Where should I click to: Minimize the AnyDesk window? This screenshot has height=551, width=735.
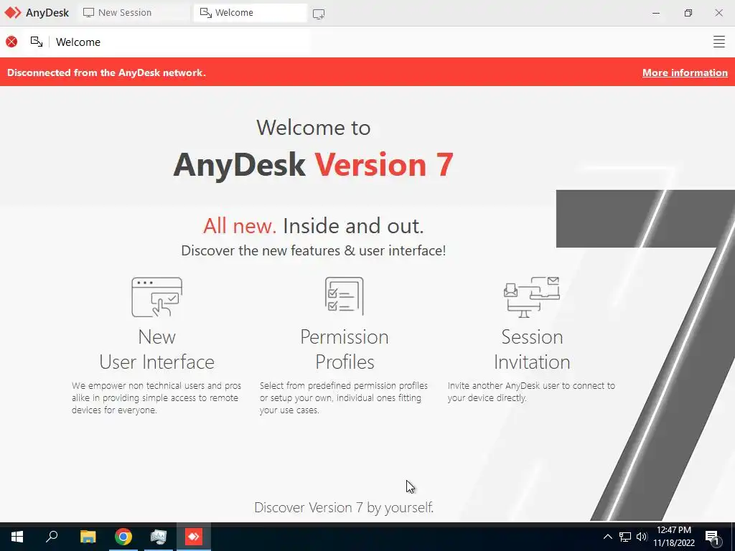(x=656, y=13)
